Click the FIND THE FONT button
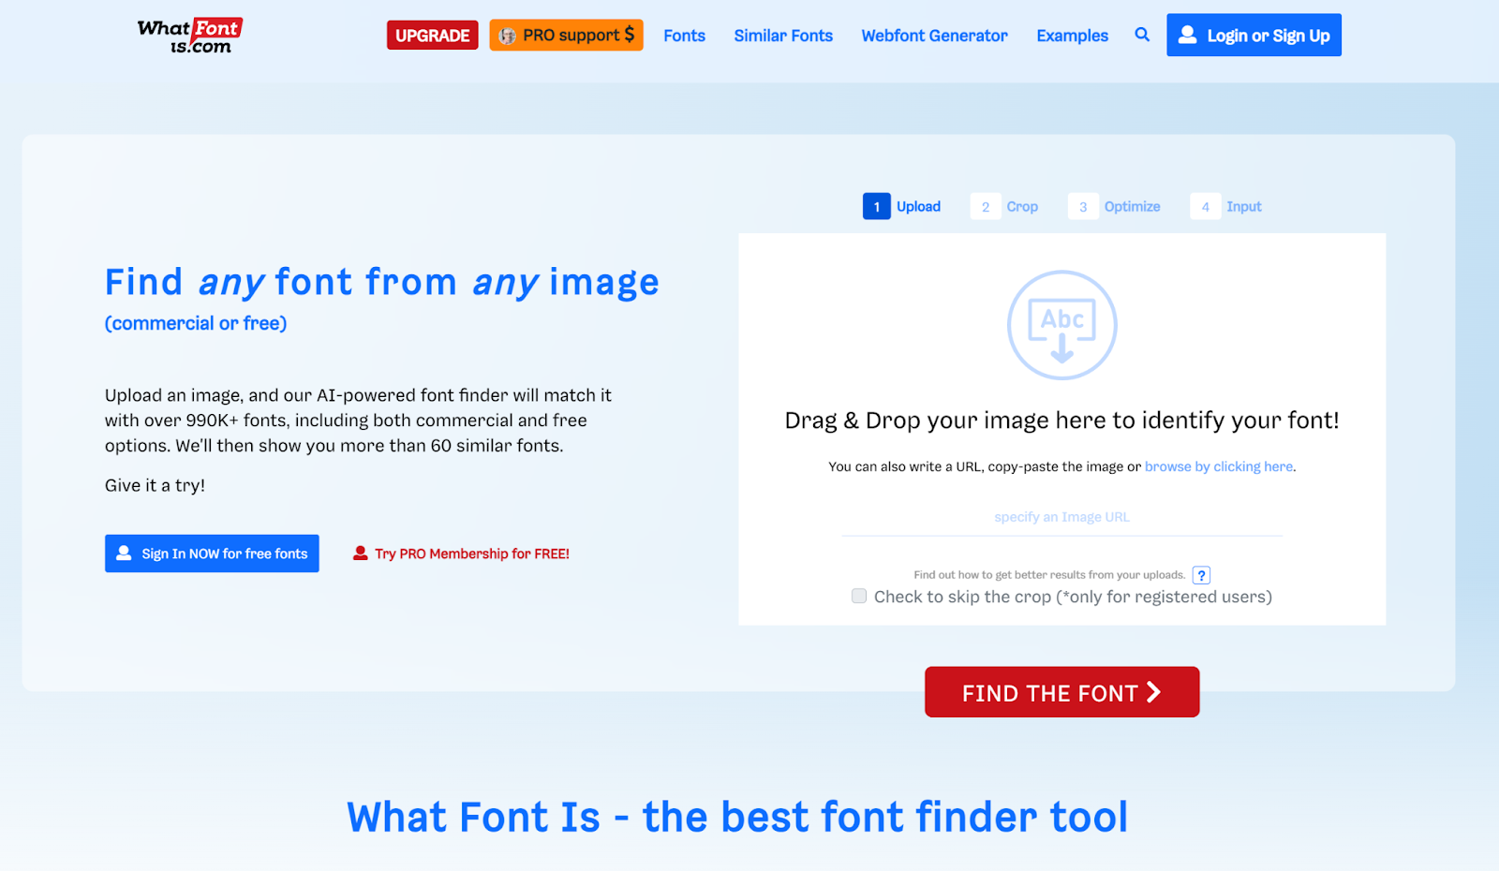 (1061, 692)
